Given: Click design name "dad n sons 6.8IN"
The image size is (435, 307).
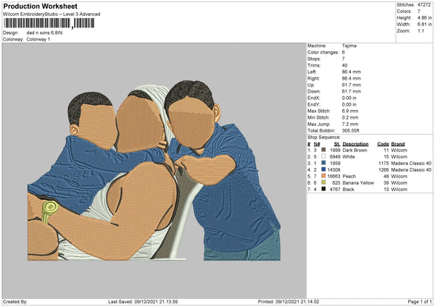Looking at the screenshot, I should 44,33.
